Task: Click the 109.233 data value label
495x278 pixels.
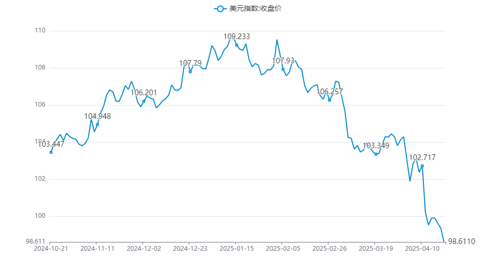Action: pyautogui.click(x=237, y=37)
